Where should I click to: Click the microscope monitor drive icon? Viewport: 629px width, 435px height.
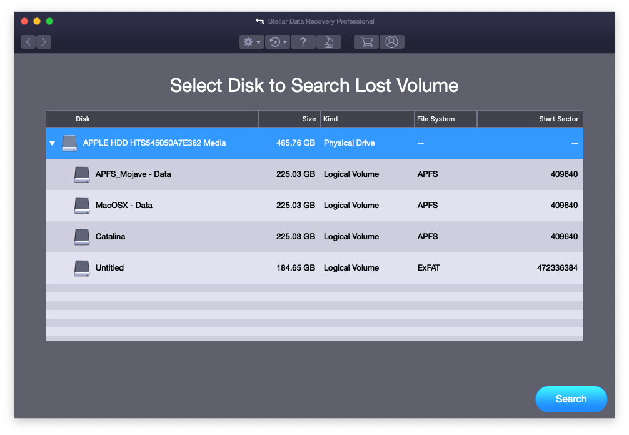click(329, 42)
